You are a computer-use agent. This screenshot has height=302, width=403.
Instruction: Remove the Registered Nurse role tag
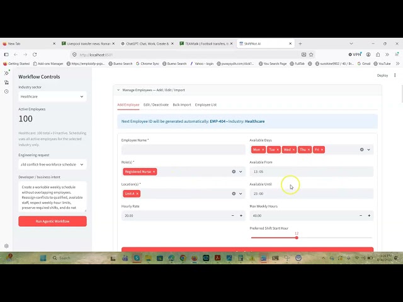(x=154, y=172)
